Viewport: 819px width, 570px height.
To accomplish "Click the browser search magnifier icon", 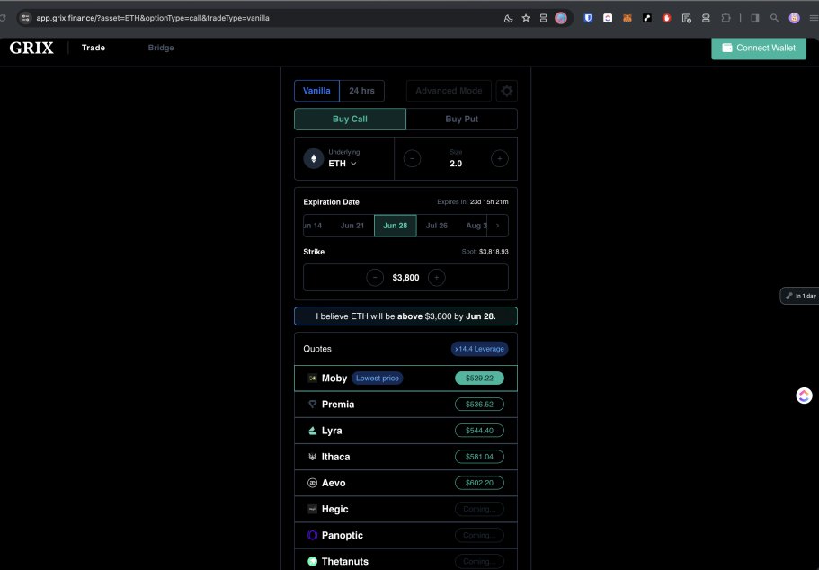I will point(775,18).
